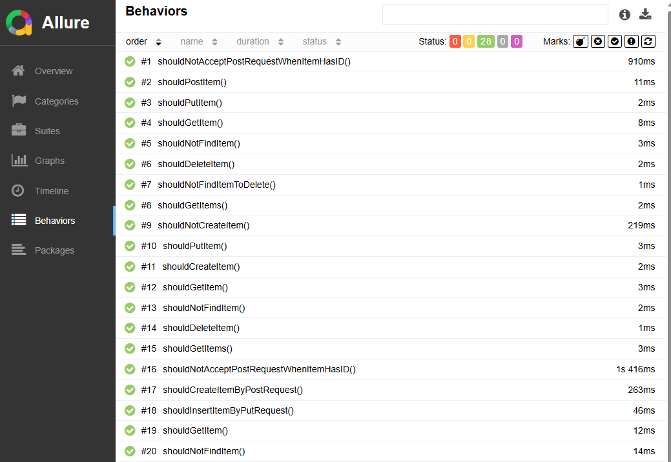This screenshot has height=462, width=671.
Task: Sort the list by status column
Action: (322, 41)
